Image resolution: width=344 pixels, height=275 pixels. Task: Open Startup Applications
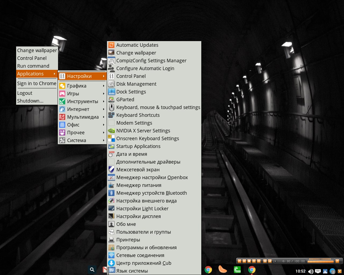point(154,146)
